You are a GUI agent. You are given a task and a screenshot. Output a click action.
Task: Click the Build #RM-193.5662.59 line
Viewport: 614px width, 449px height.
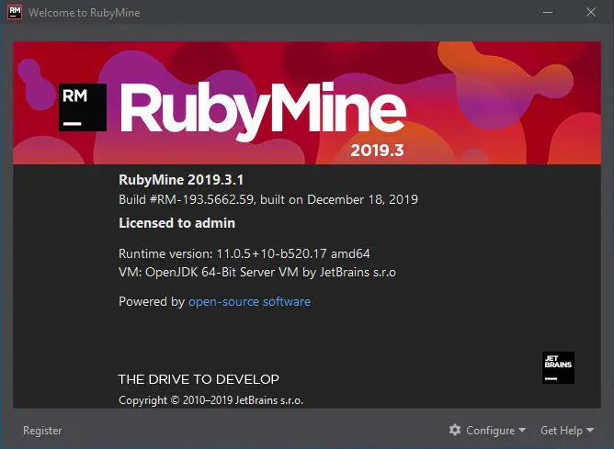click(268, 199)
